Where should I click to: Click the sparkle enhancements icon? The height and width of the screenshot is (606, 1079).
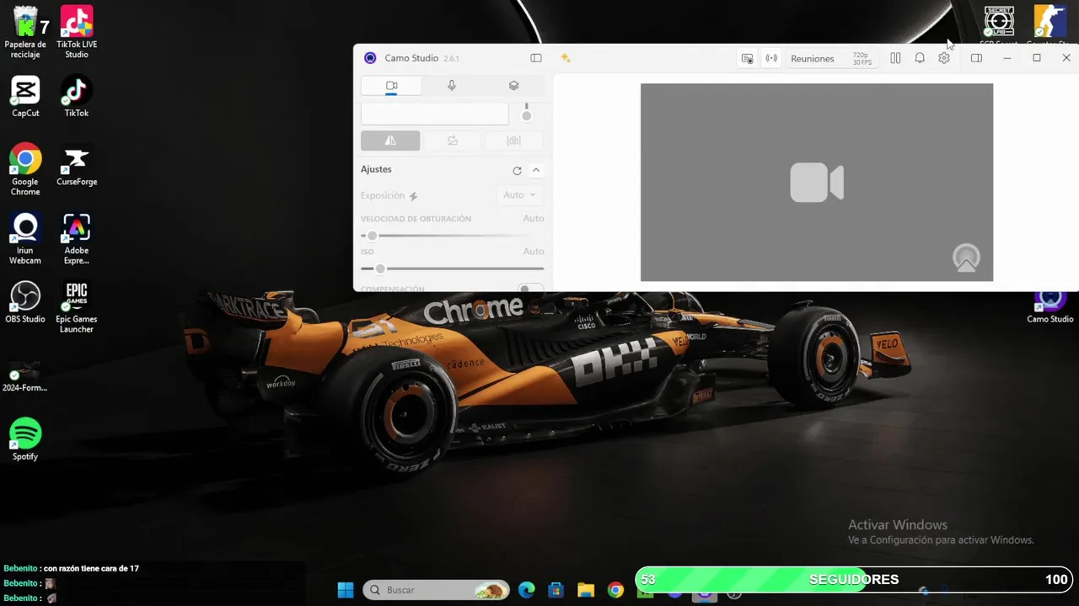(566, 58)
